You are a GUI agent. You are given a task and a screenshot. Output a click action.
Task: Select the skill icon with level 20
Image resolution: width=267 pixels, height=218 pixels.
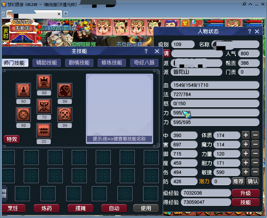coord(44,130)
